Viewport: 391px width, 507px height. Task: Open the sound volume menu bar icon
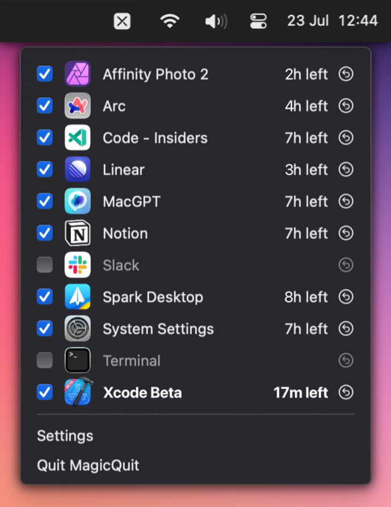[x=216, y=22]
